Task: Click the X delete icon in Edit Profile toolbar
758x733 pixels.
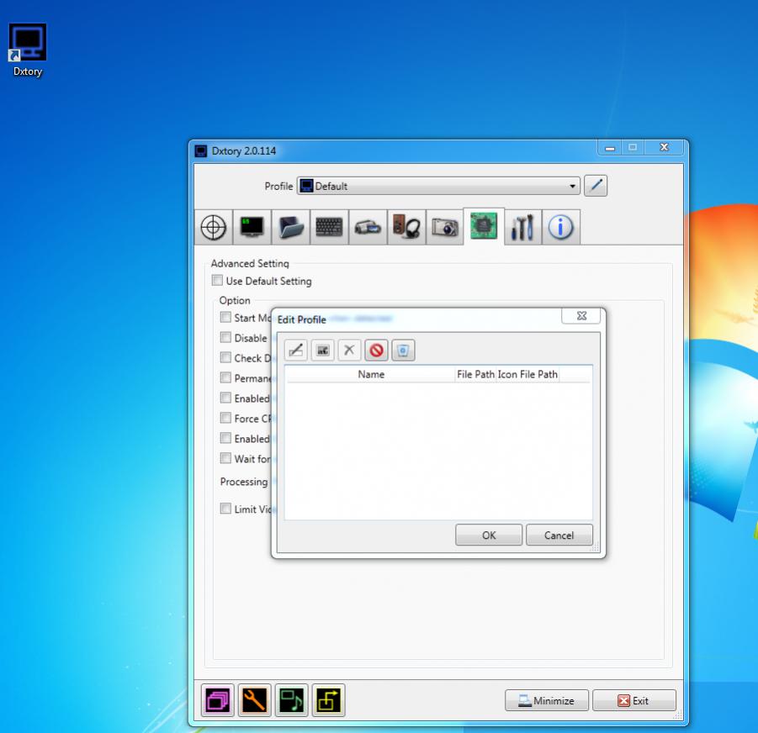Action: pos(349,350)
